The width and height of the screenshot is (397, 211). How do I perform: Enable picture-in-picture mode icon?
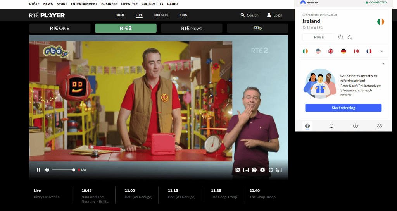point(246,170)
